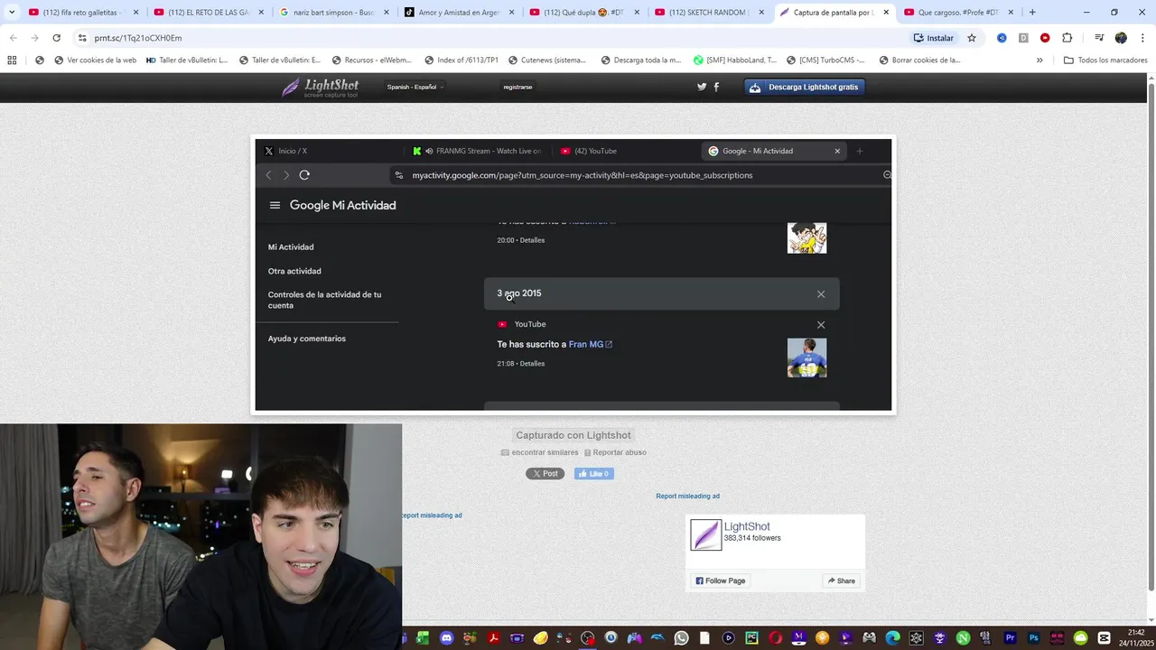Open LightShot Twitter icon in header
The height and width of the screenshot is (650, 1156).
[702, 87]
